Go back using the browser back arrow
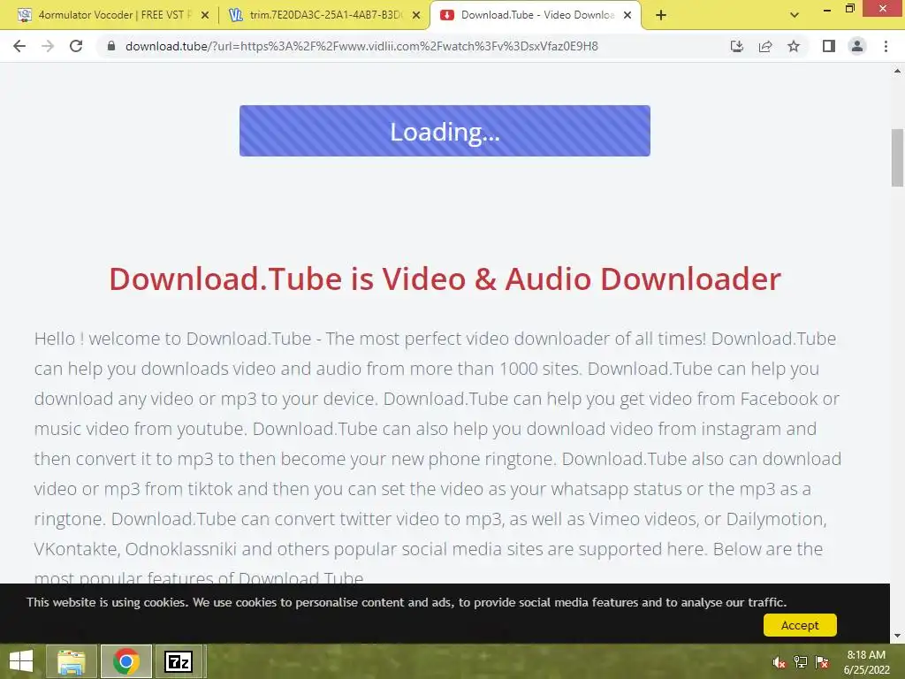Viewport: 905px width, 679px height. click(19, 46)
